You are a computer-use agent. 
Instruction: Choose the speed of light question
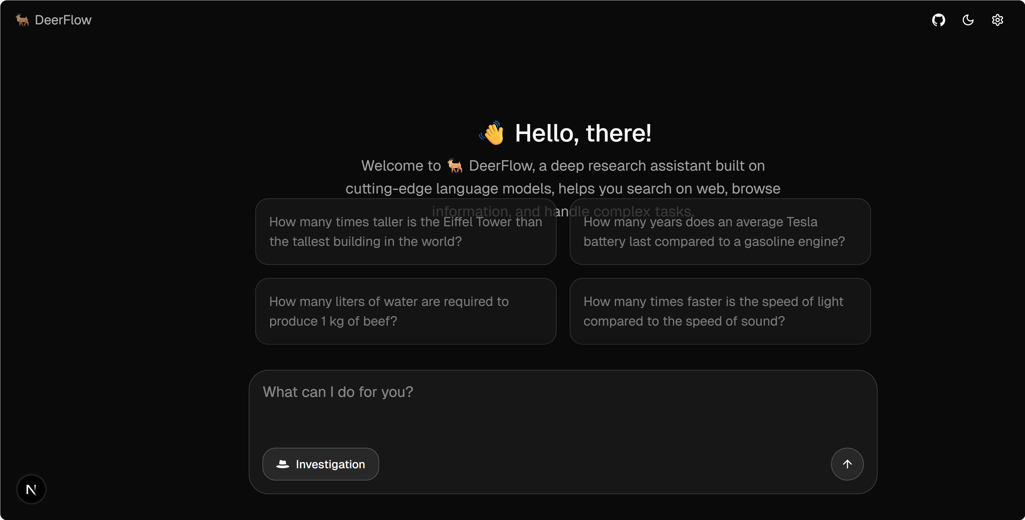[x=720, y=311]
